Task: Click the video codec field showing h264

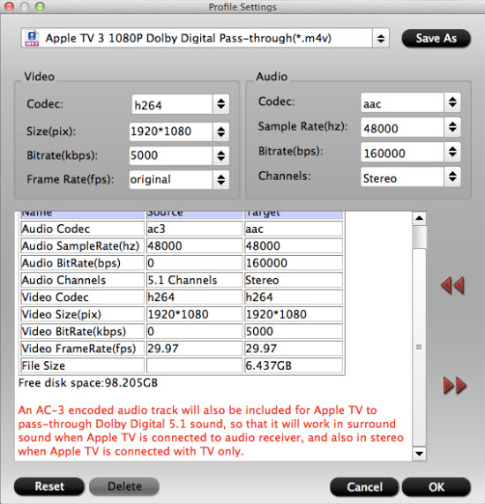Action: coord(172,104)
